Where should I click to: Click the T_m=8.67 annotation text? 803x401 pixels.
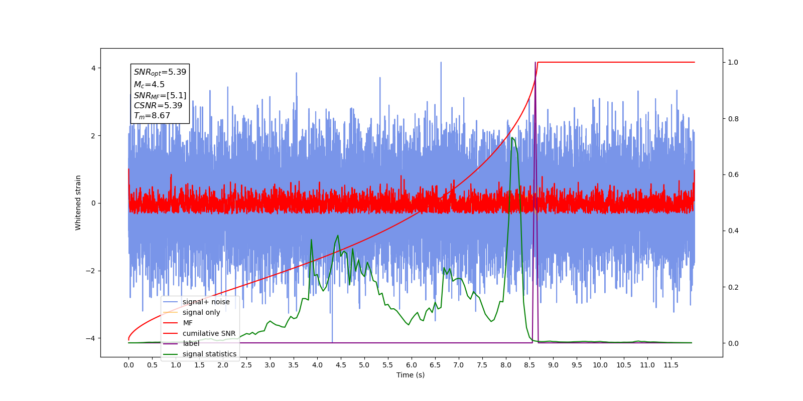[152, 116]
